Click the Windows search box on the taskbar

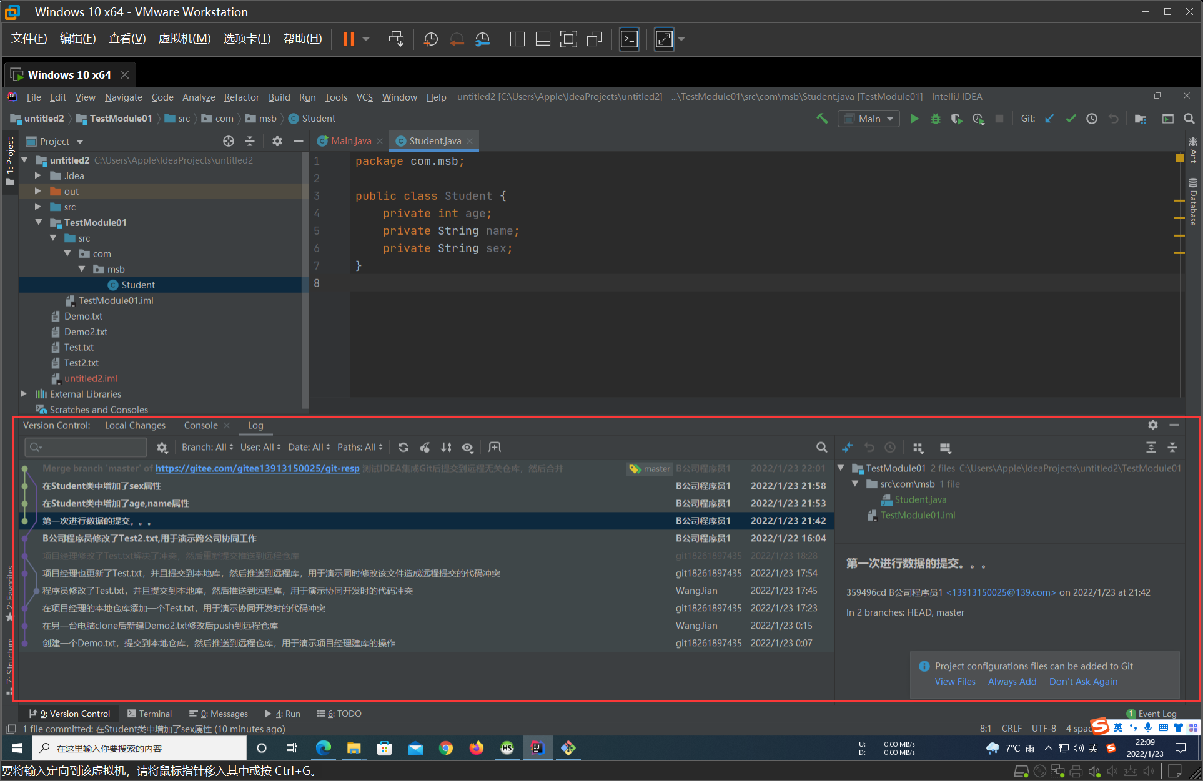point(141,748)
